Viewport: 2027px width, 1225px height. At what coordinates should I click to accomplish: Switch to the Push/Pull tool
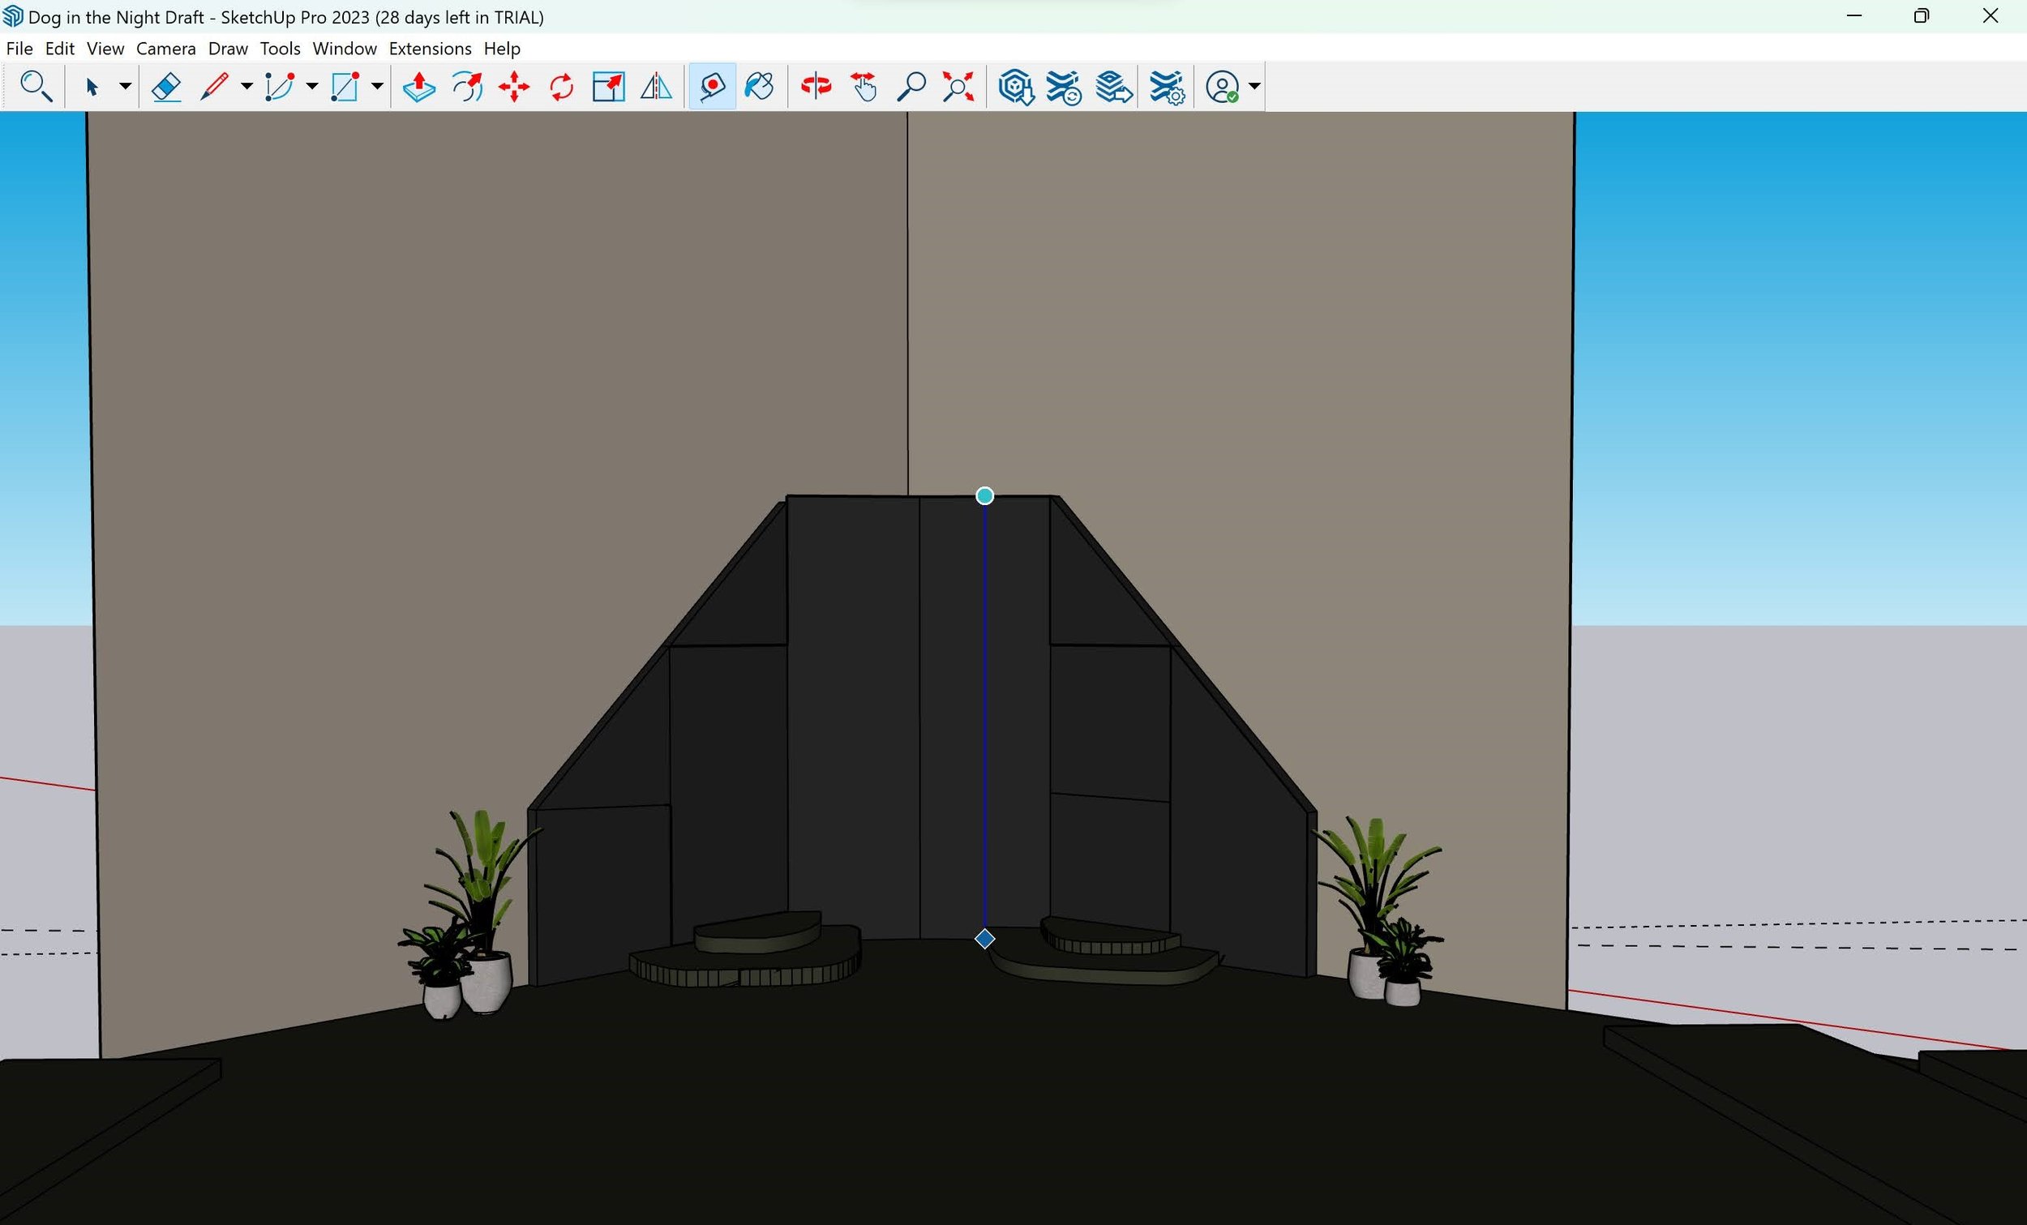(418, 86)
